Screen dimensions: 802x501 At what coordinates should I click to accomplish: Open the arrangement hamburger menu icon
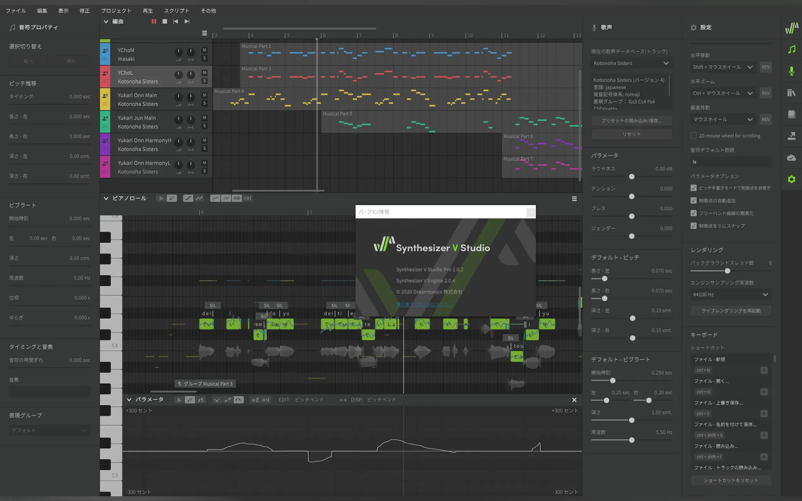[205, 33]
